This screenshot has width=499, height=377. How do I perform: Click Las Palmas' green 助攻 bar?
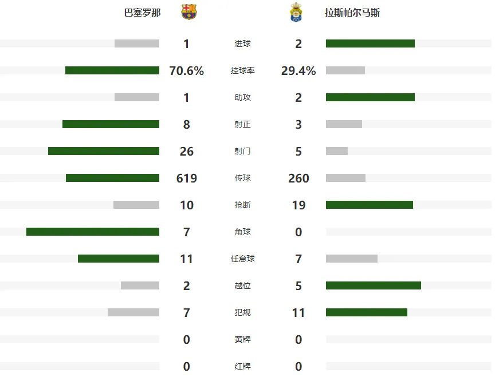click(370, 97)
